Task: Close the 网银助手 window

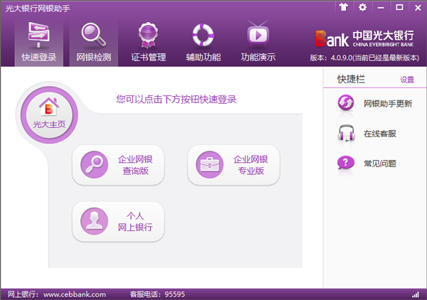Action: click(418, 7)
